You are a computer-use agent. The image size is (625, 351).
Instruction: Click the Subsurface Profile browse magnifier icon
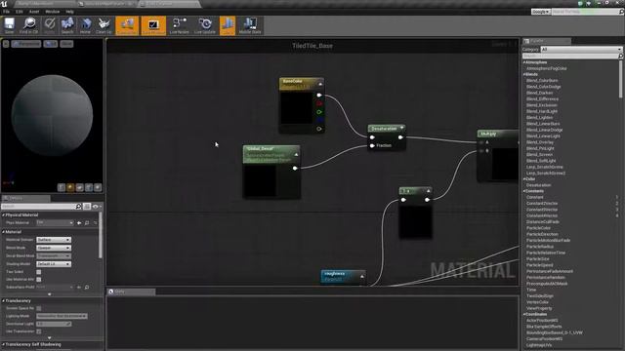(x=87, y=287)
